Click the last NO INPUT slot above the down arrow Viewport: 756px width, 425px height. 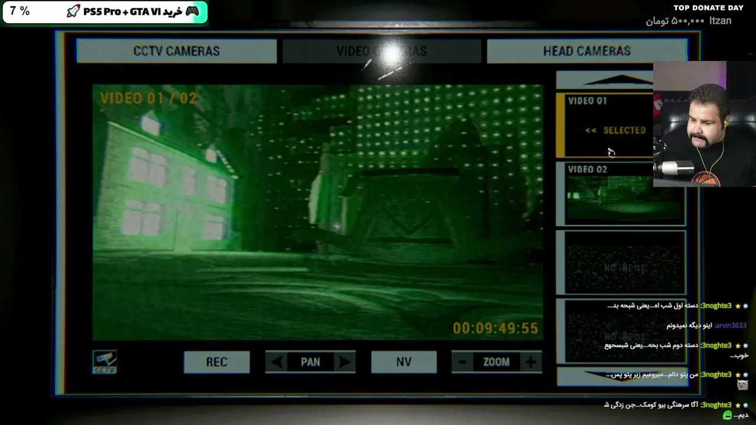tap(621, 331)
